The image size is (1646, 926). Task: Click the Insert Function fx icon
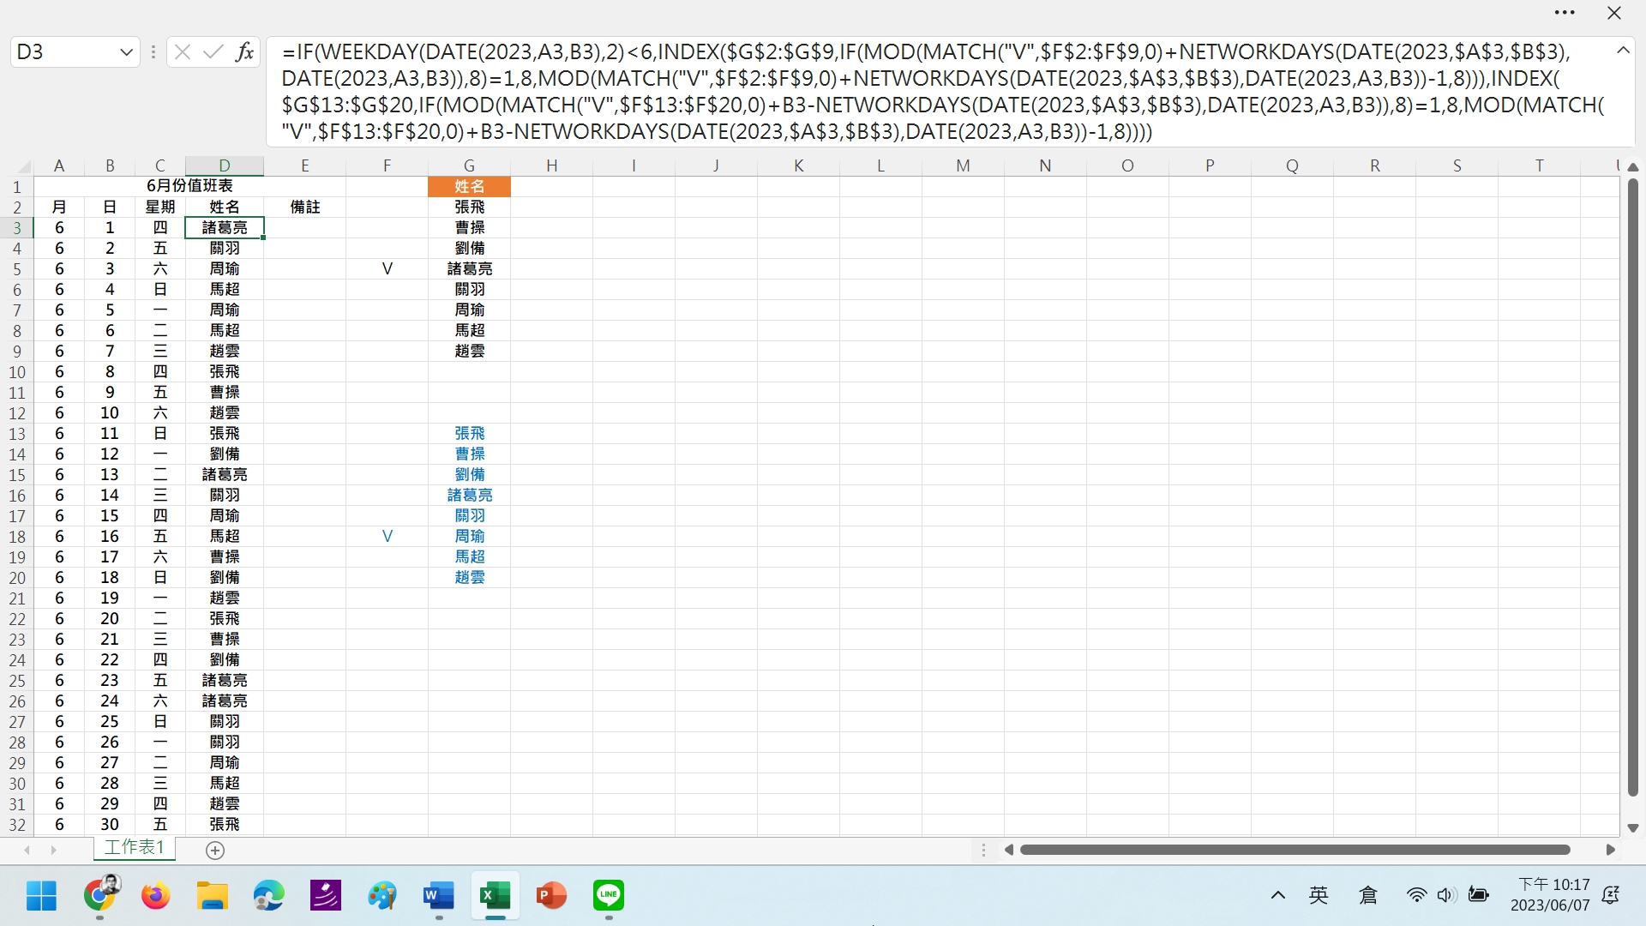pos(244,52)
